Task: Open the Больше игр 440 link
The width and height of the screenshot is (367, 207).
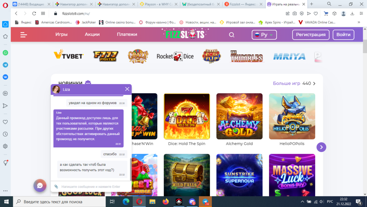Action: 294,83
